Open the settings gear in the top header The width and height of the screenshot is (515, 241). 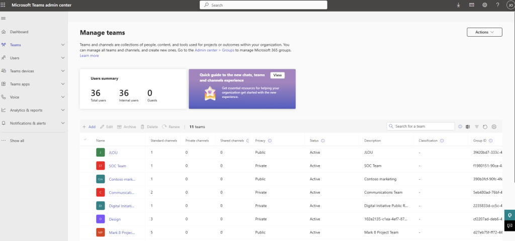tap(485, 5)
